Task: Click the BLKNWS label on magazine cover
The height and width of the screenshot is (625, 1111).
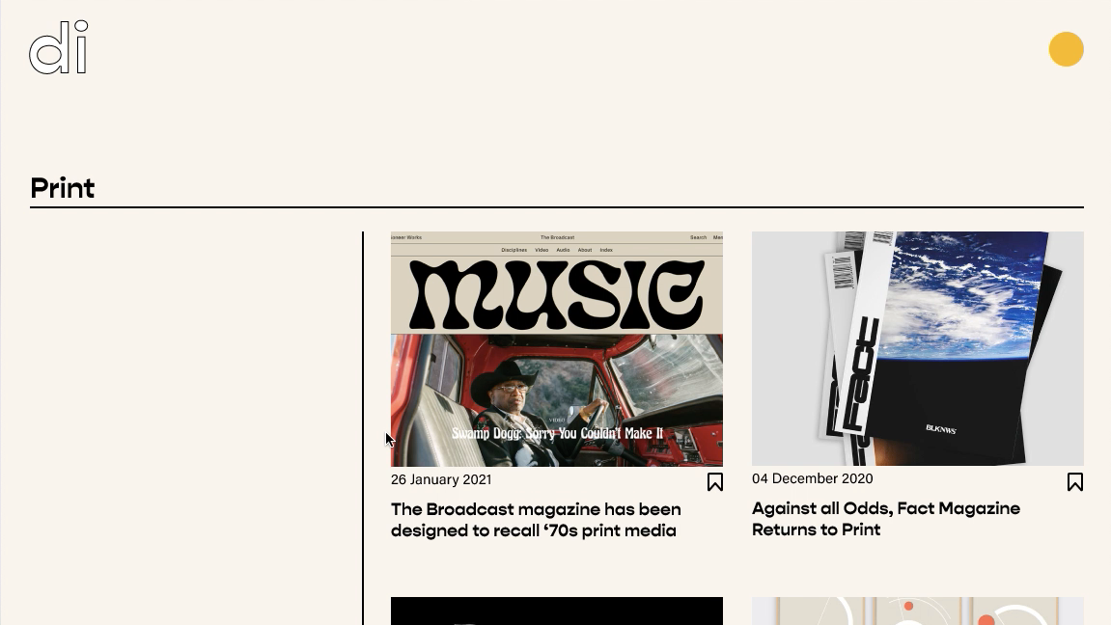Action: [941, 429]
